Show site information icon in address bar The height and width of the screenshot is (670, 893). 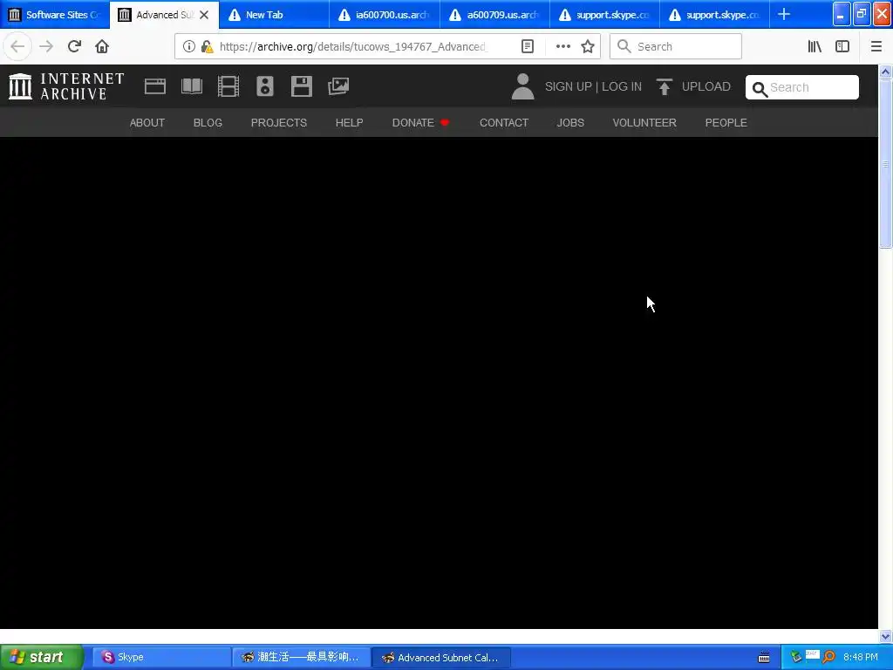[189, 46]
